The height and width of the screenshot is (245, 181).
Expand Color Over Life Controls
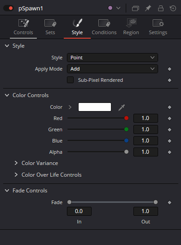(x=16, y=175)
